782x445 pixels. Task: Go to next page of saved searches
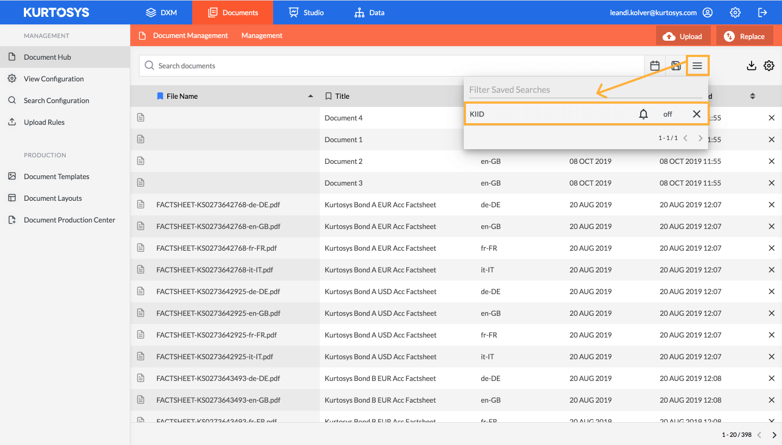(x=701, y=138)
